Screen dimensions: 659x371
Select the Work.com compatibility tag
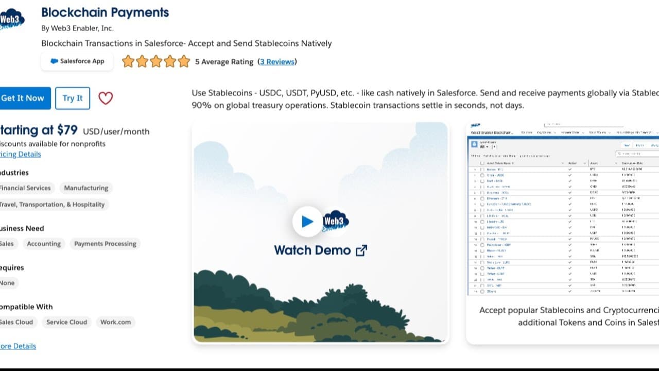point(115,322)
